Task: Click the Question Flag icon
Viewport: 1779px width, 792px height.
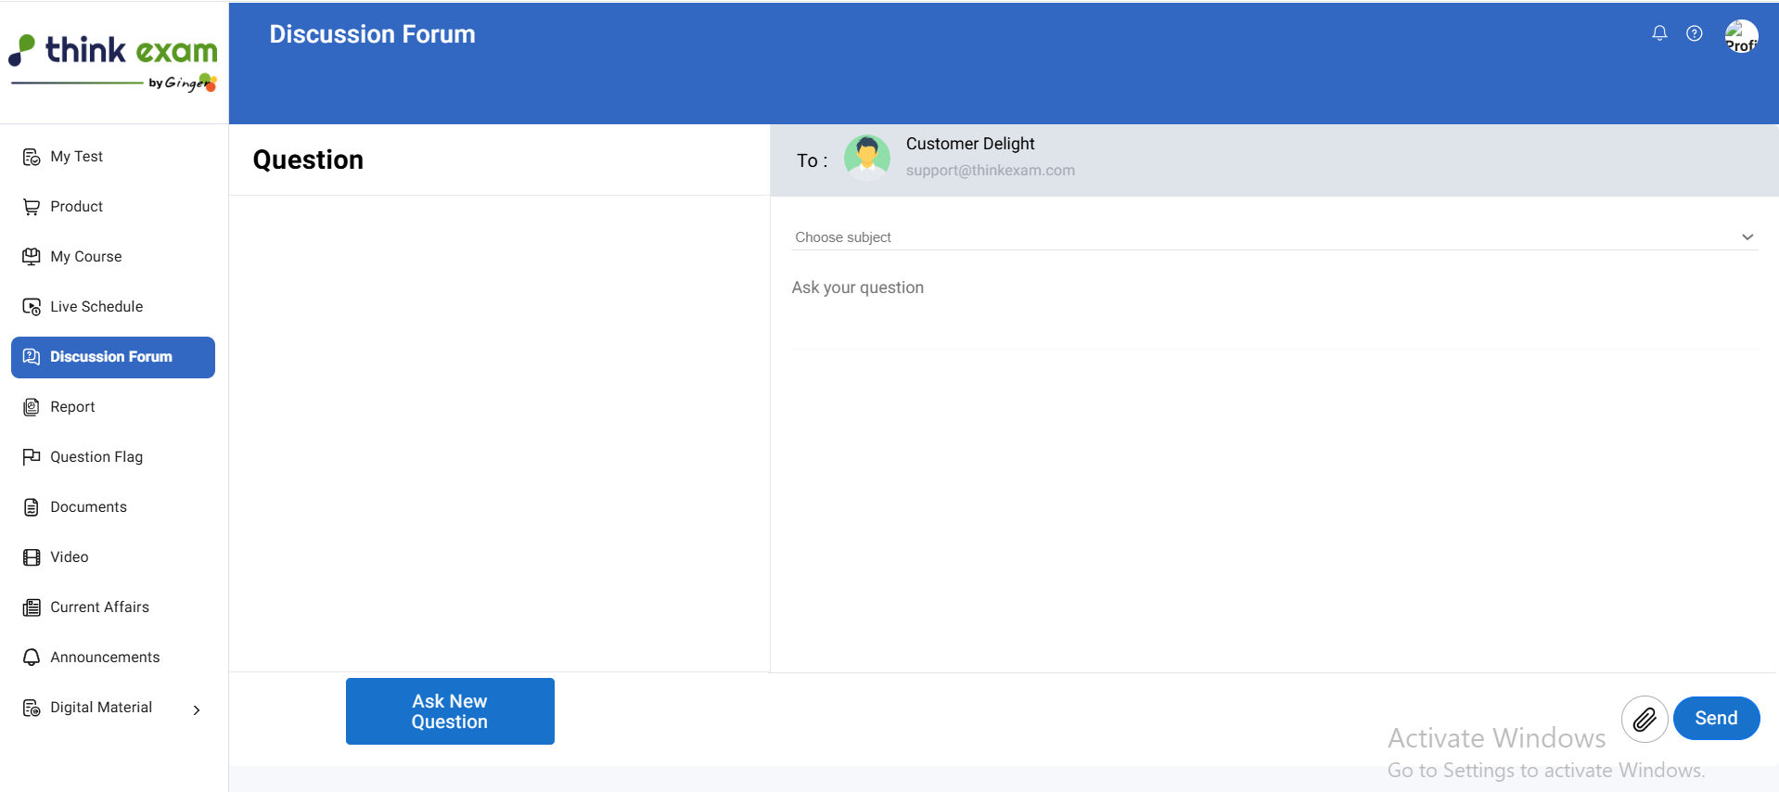Action: click(32, 456)
